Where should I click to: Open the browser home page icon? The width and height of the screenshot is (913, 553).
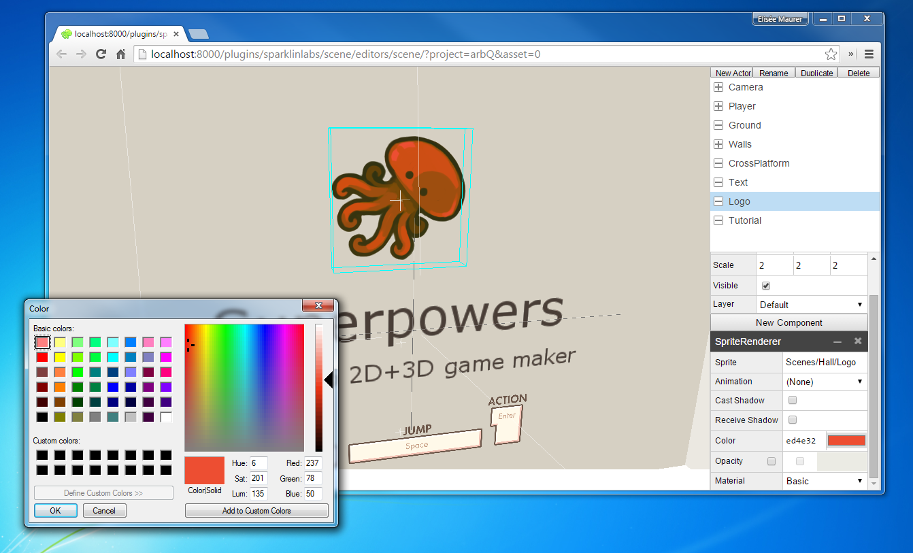[120, 54]
